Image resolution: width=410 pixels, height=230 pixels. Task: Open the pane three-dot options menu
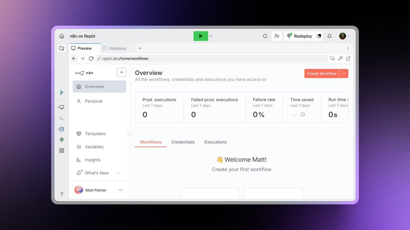(x=348, y=48)
